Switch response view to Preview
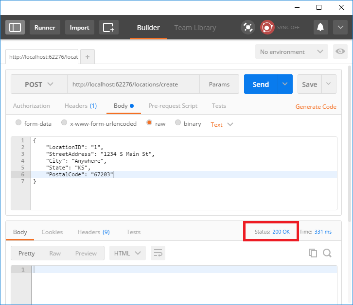This screenshot has width=353, height=305. pyautogui.click(x=86, y=253)
